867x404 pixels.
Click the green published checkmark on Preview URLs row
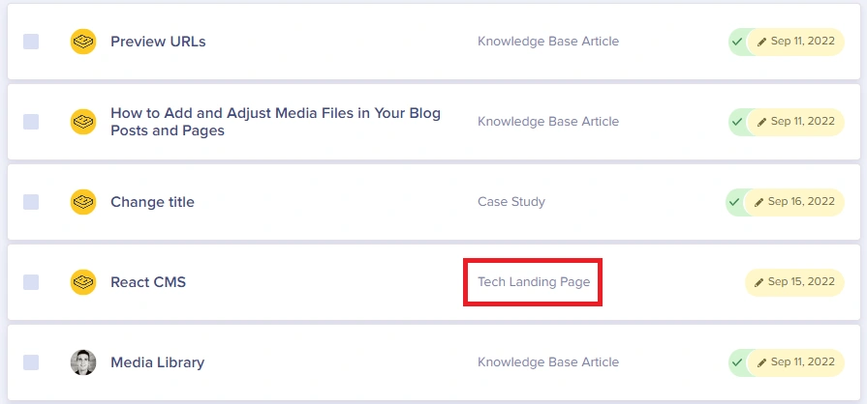pos(736,42)
